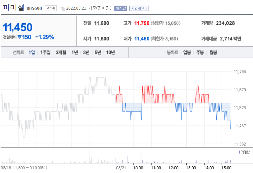Image resolution: width=253 pixels, height=173 pixels.
Task: Click the 거래대금 value 2,714 백만
Action: [x=231, y=39]
